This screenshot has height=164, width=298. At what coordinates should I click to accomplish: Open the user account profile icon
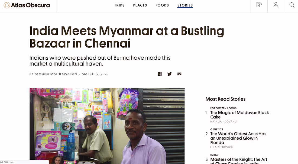point(276,5)
